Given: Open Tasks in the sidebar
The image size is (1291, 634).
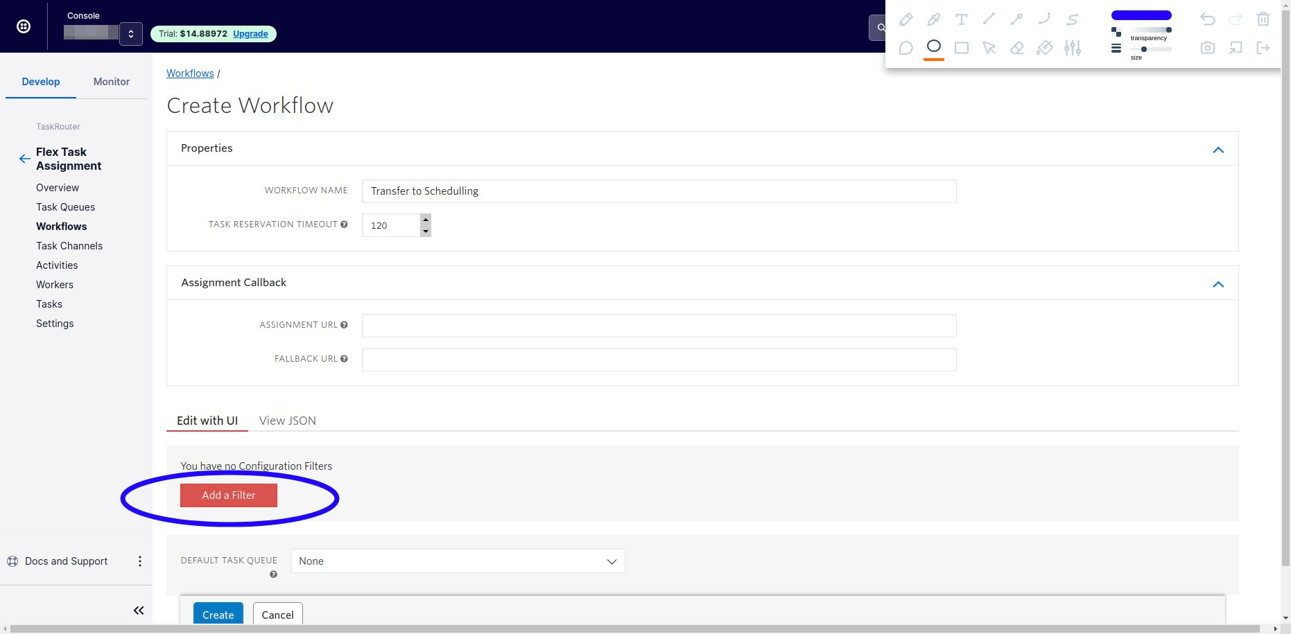Looking at the screenshot, I should tap(49, 304).
